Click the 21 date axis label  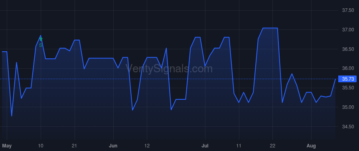(x=75, y=146)
